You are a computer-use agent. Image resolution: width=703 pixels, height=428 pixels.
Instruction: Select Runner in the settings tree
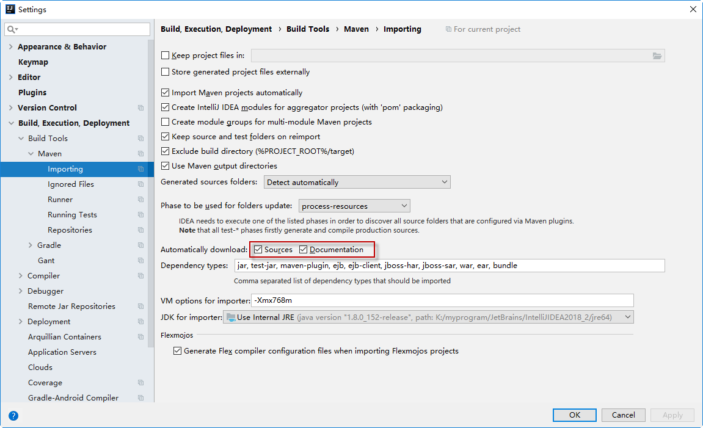[x=60, y=200]
